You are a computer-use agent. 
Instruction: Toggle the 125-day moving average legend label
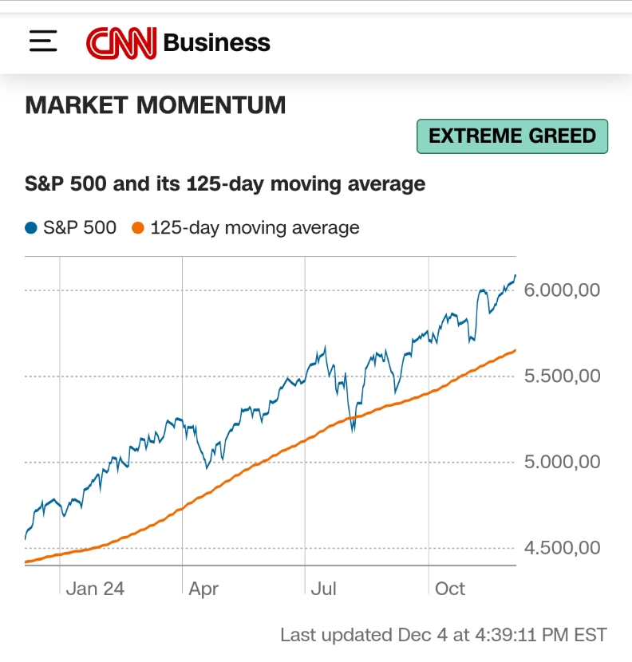pos(255,228)
